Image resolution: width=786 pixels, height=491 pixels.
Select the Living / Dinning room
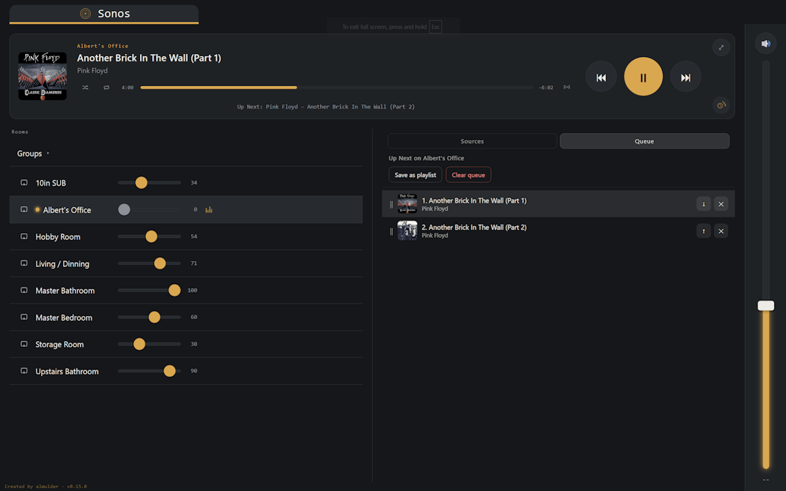(x=62, y=264)
